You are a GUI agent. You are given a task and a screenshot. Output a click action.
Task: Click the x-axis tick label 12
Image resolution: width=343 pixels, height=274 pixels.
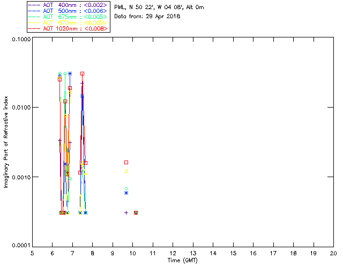pyautogui.click(x=173, y=253)
